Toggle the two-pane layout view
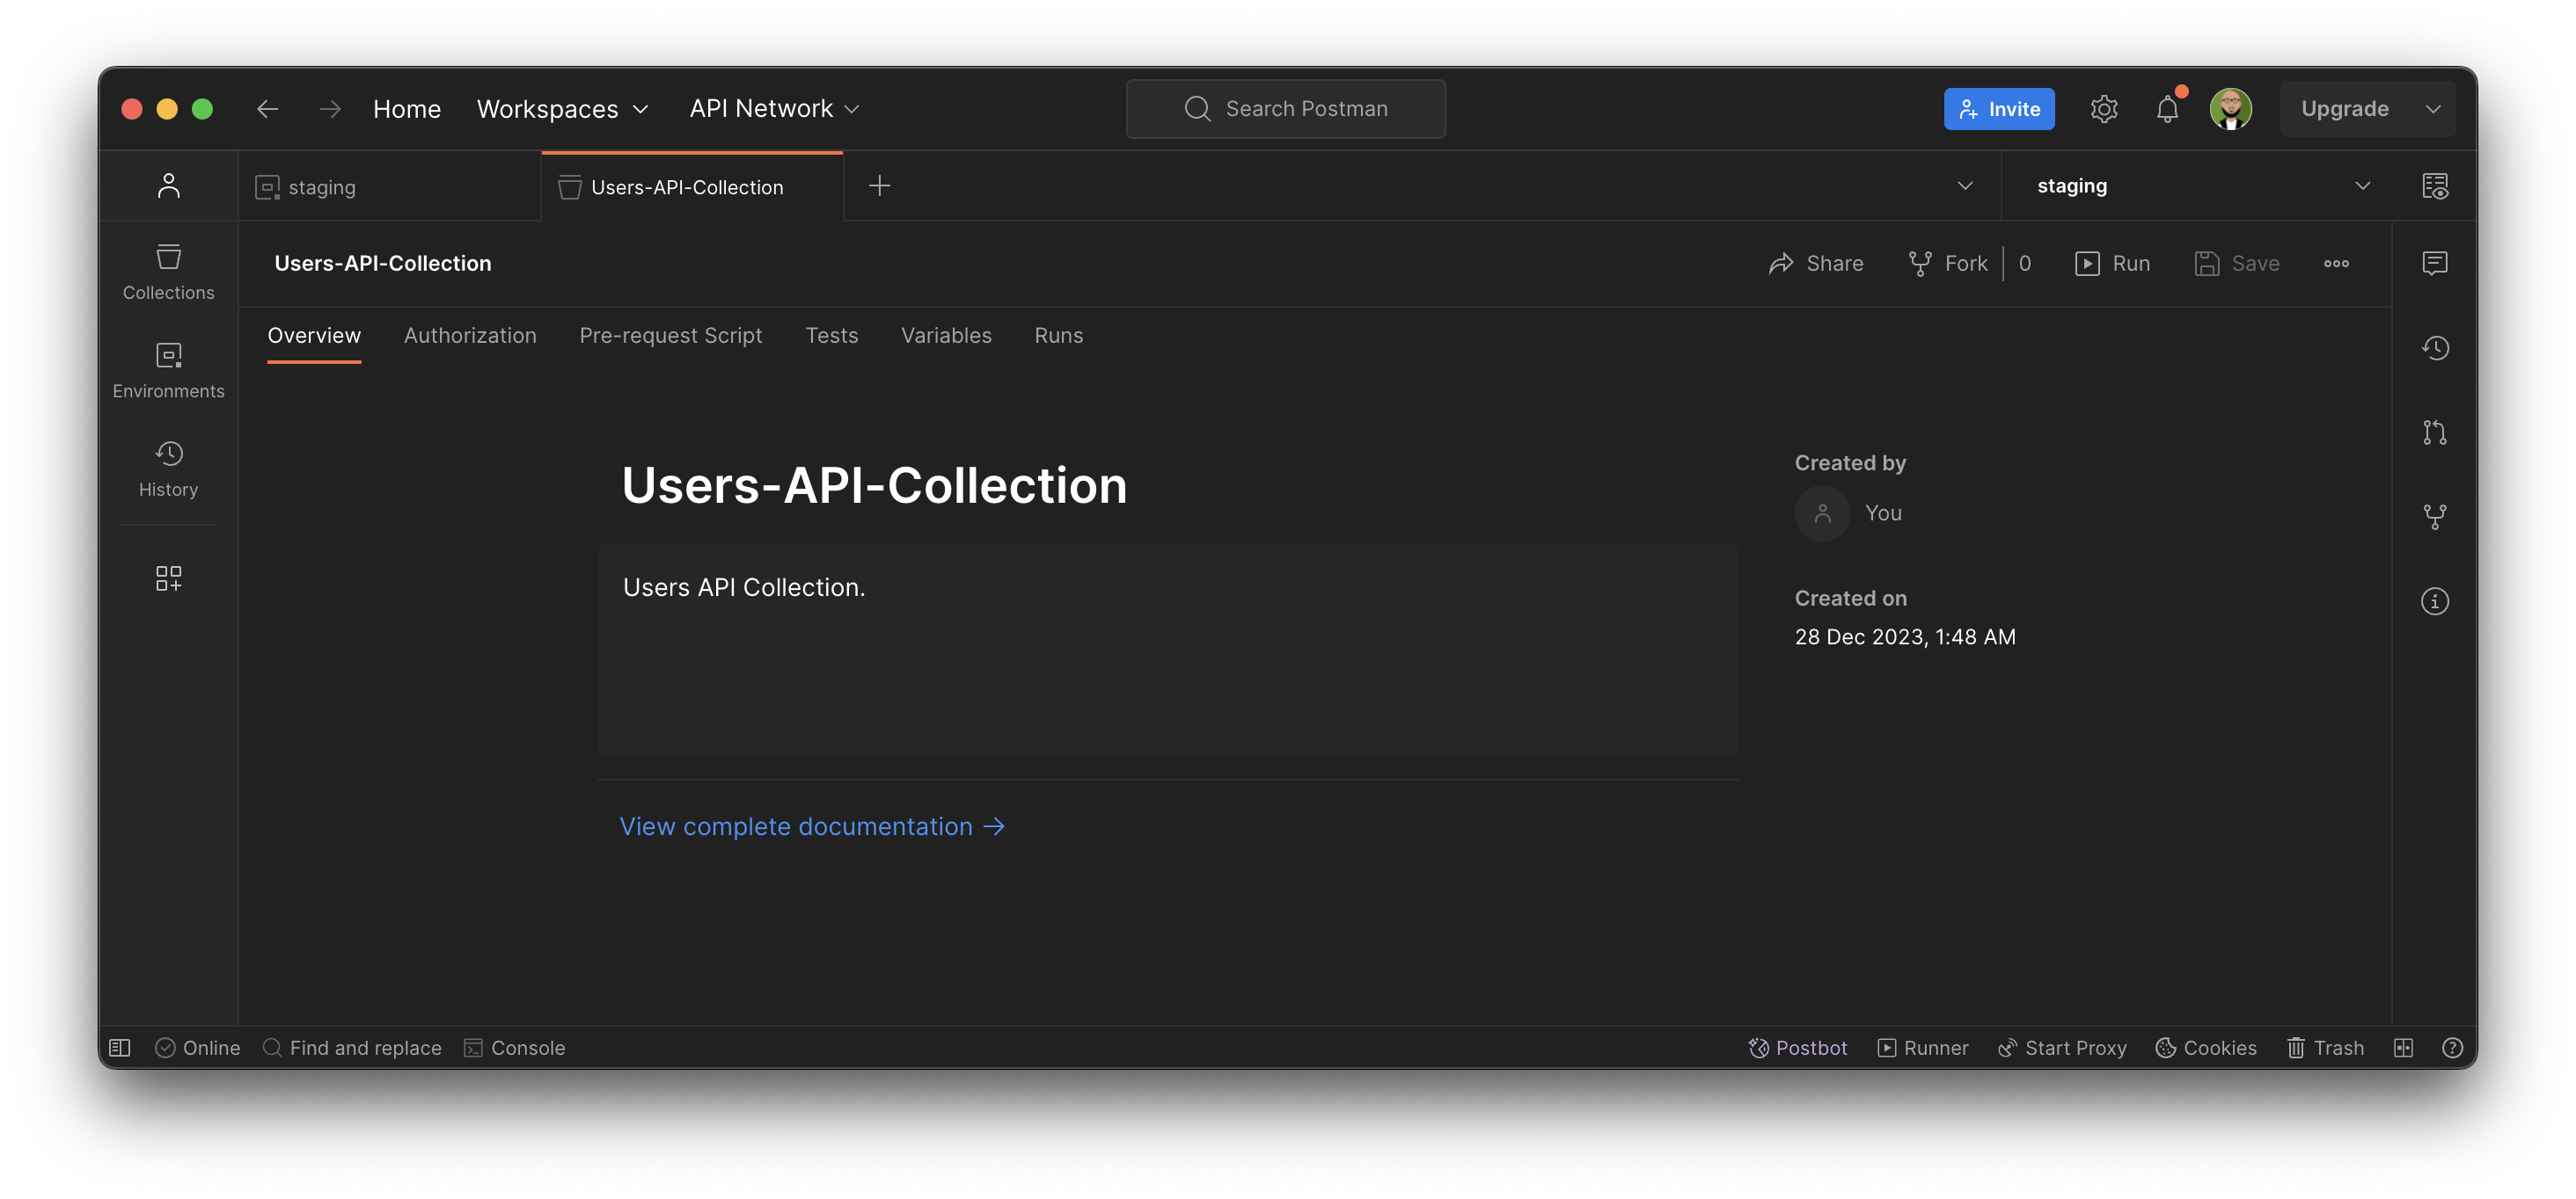 click(x=2404, y=1047)
